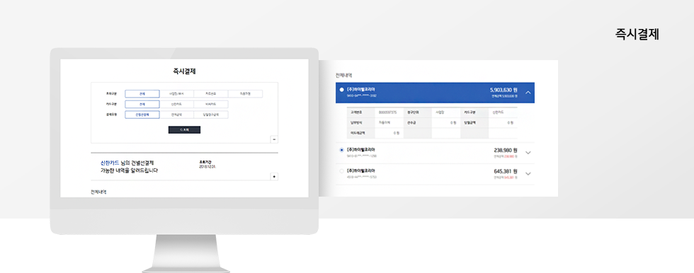Click the blue 신한카드 name link

(110, 163)
